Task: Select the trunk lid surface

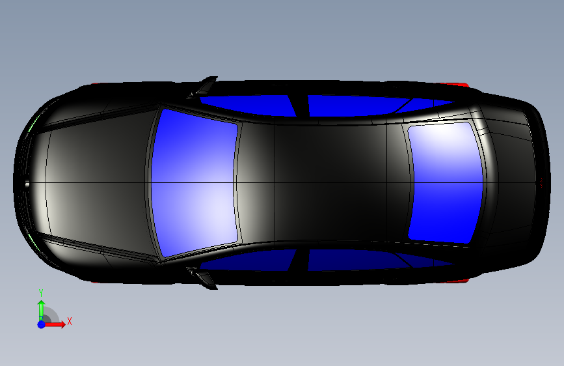Action: [x=513, y=183]
